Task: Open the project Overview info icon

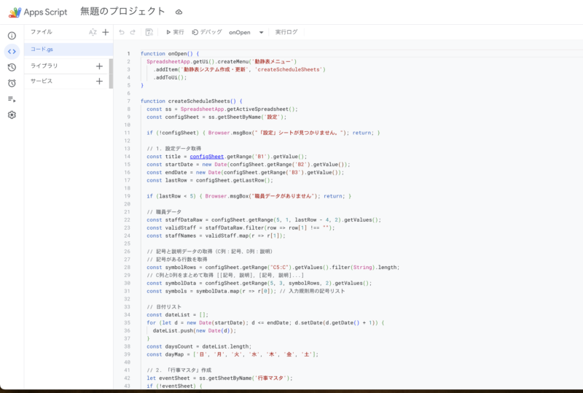Action: coord(12,36)
